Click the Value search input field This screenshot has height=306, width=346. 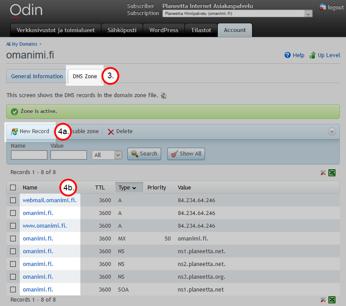pyautogui.click(x=68, y=155)
